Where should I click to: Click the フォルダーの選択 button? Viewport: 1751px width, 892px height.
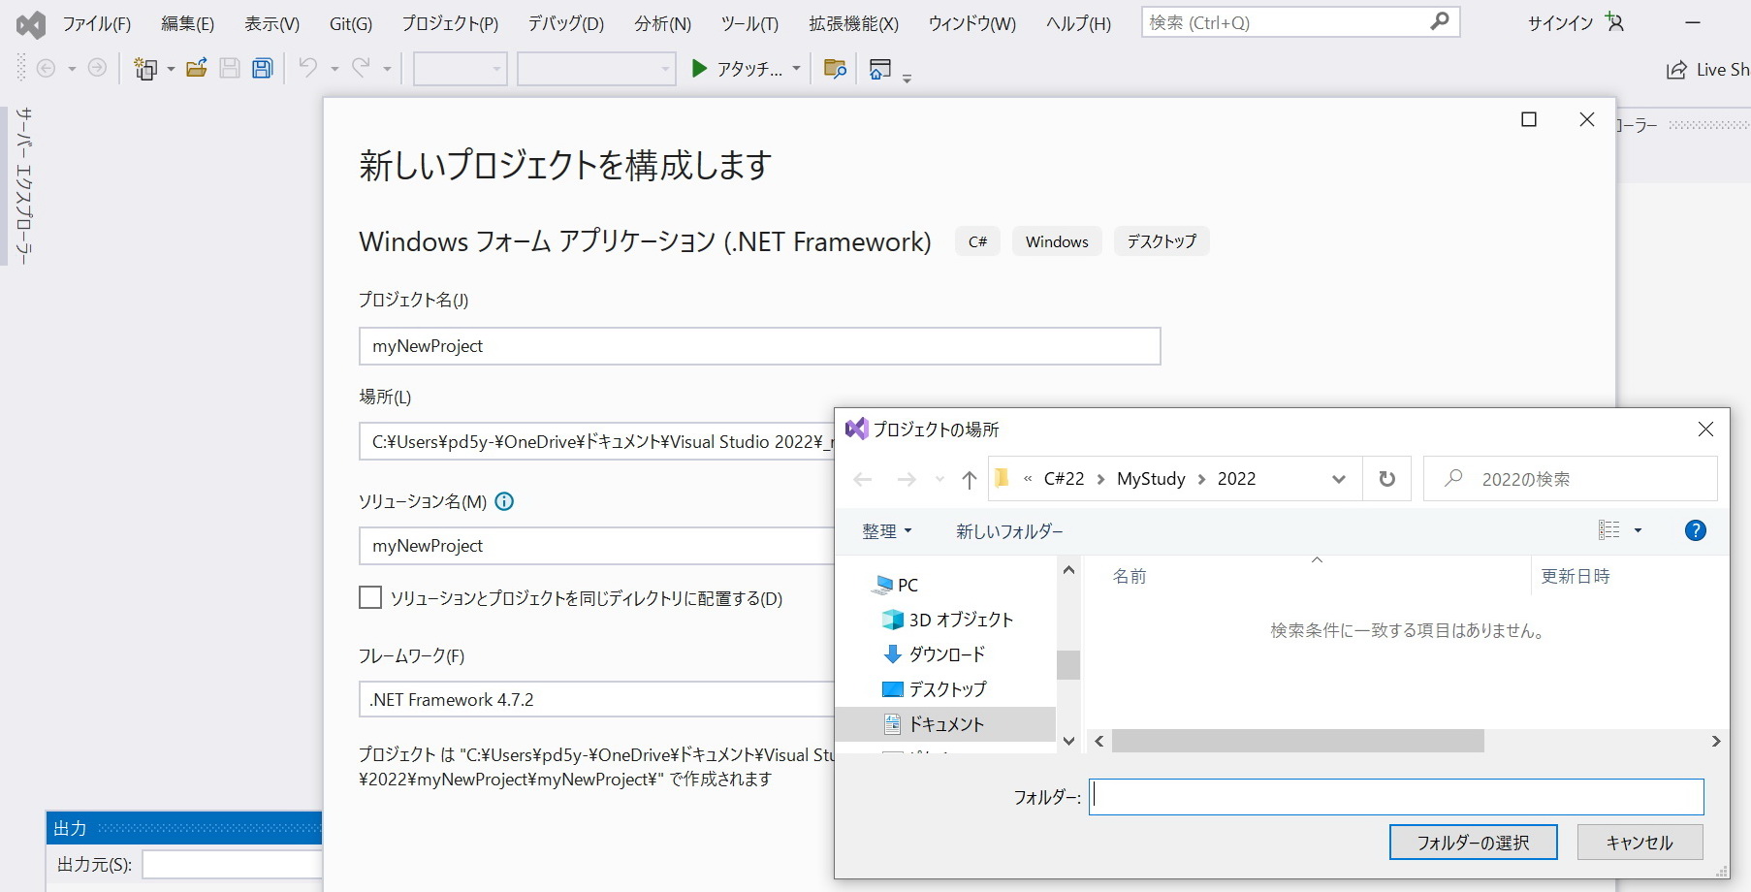pos(1474,842)
